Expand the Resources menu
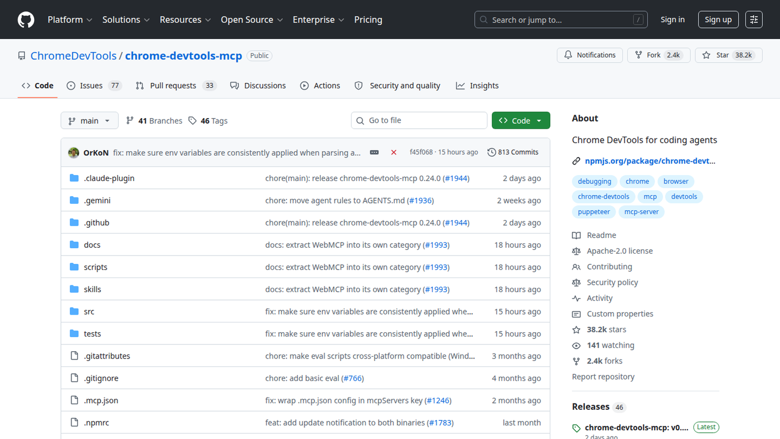This screenshot has width=780, height=439. [185, 20]
